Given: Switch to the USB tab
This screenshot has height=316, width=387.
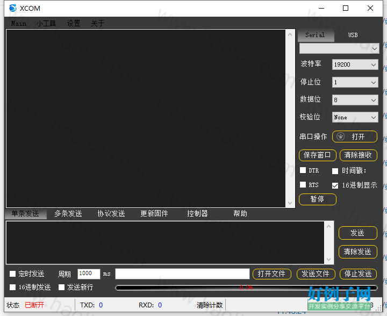Looking at the screenshot, I should coord(353,35).
